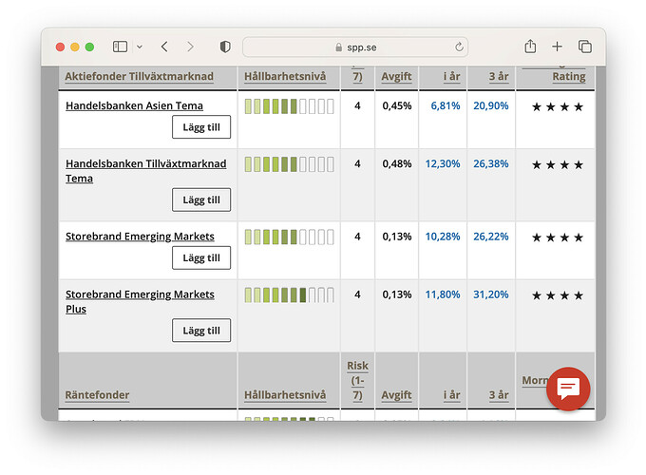Open the Share menu icon

pyautogui.click(x=530, y=47)
